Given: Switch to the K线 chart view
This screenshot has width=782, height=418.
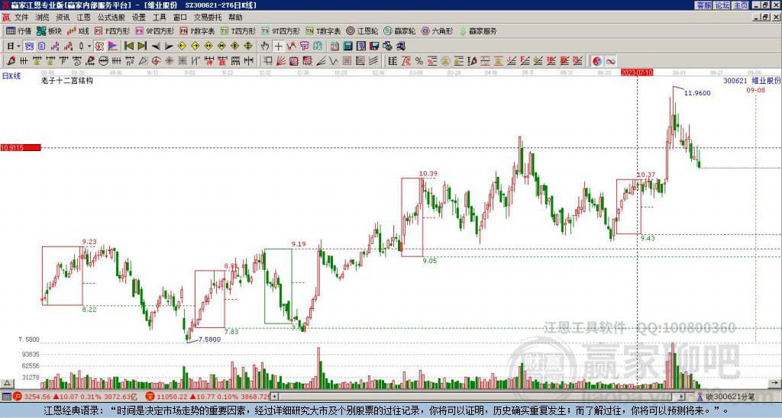Looking at the screenshot, I should [78, 31].
